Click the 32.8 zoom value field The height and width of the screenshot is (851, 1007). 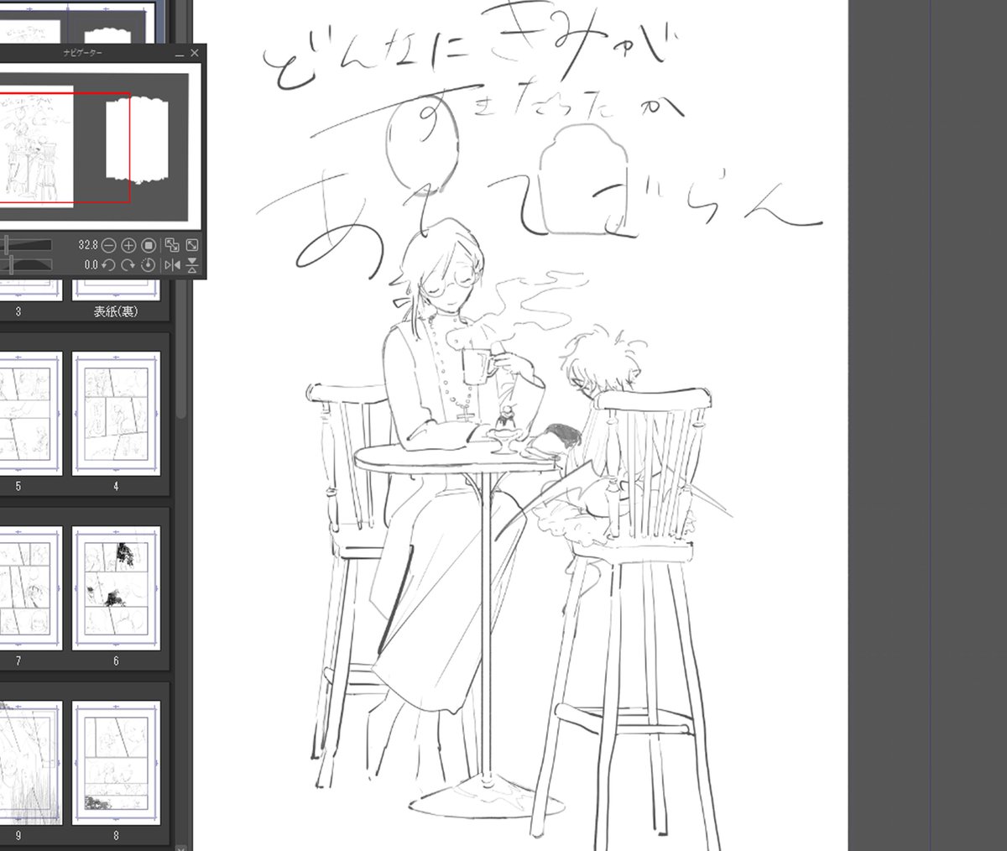pos(88,246)
